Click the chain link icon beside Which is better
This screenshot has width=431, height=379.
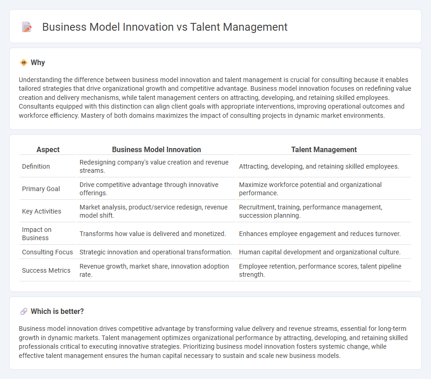(x=24, y=312)
